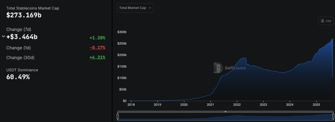Click the center grip on range bar

225,112
